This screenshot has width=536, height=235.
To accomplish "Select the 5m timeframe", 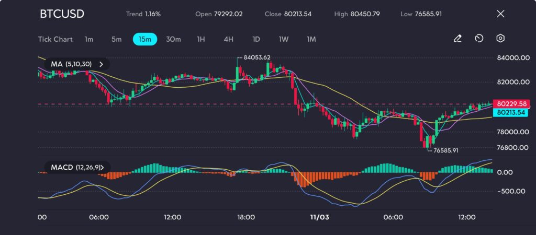I will point(116,39).
